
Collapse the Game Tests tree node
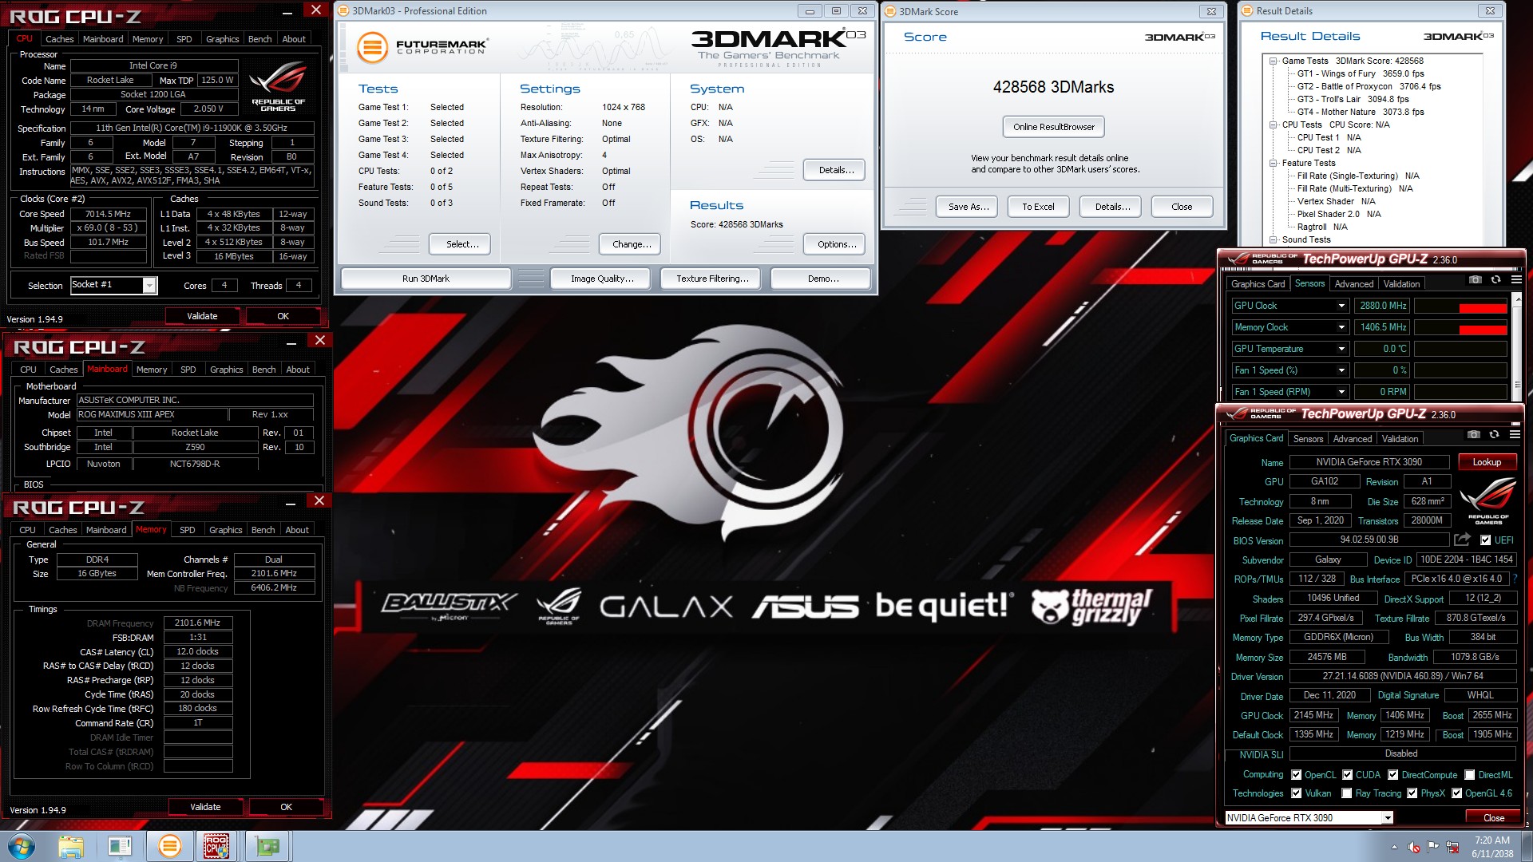[x=1273, y=61]
